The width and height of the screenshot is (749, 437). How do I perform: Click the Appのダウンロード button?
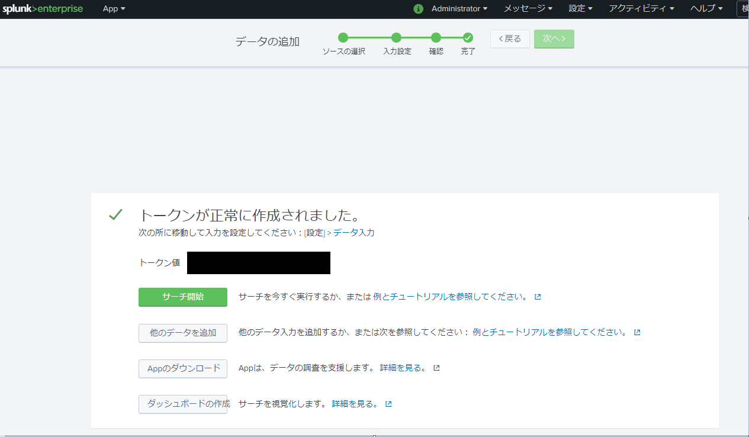click(183, 368)
